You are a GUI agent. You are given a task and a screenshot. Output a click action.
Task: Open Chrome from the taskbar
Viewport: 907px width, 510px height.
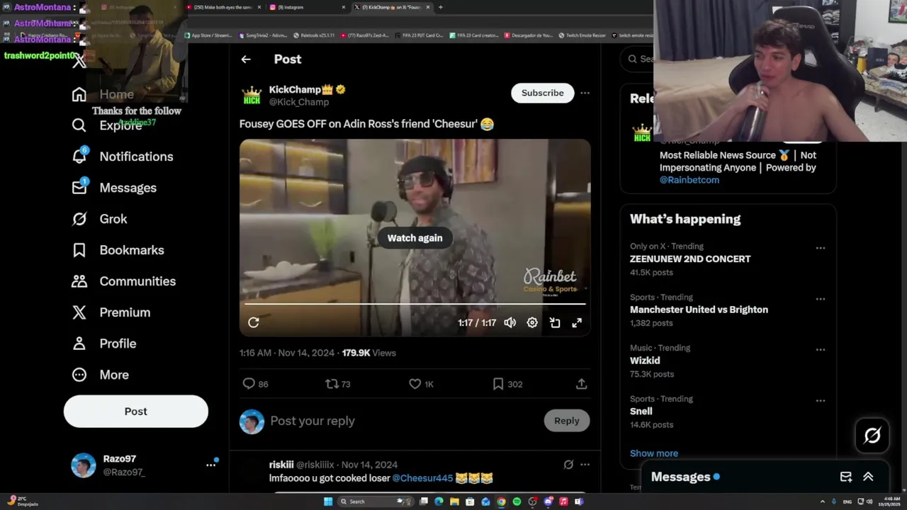(501, 501)
